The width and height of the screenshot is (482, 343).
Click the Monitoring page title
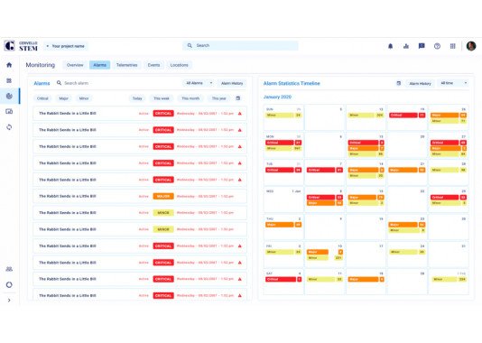point(41,65)
